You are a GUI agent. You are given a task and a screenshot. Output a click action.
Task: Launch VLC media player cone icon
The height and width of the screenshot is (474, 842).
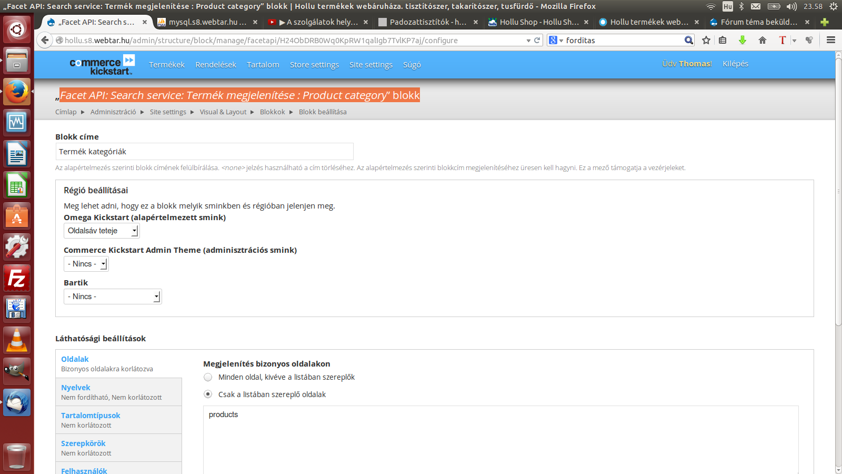point(17,340)
